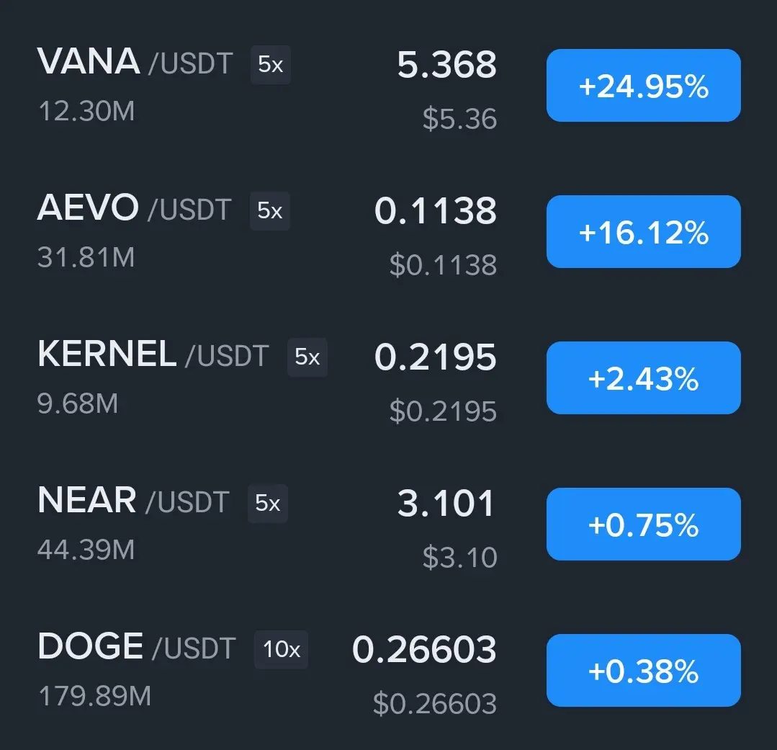Select the 10x leverage badge beside DOGE
This screenshot has height=750, width=777.
(281, 649)
